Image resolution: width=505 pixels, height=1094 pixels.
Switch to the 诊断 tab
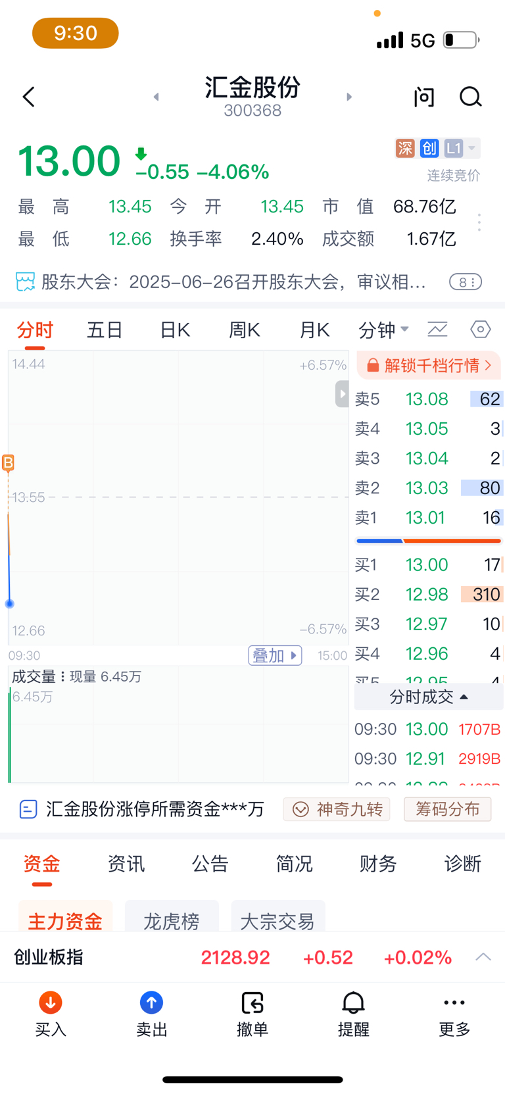[x=463, y=864]
